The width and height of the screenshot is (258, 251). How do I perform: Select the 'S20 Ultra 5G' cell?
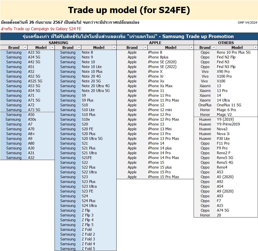point(99,138)
